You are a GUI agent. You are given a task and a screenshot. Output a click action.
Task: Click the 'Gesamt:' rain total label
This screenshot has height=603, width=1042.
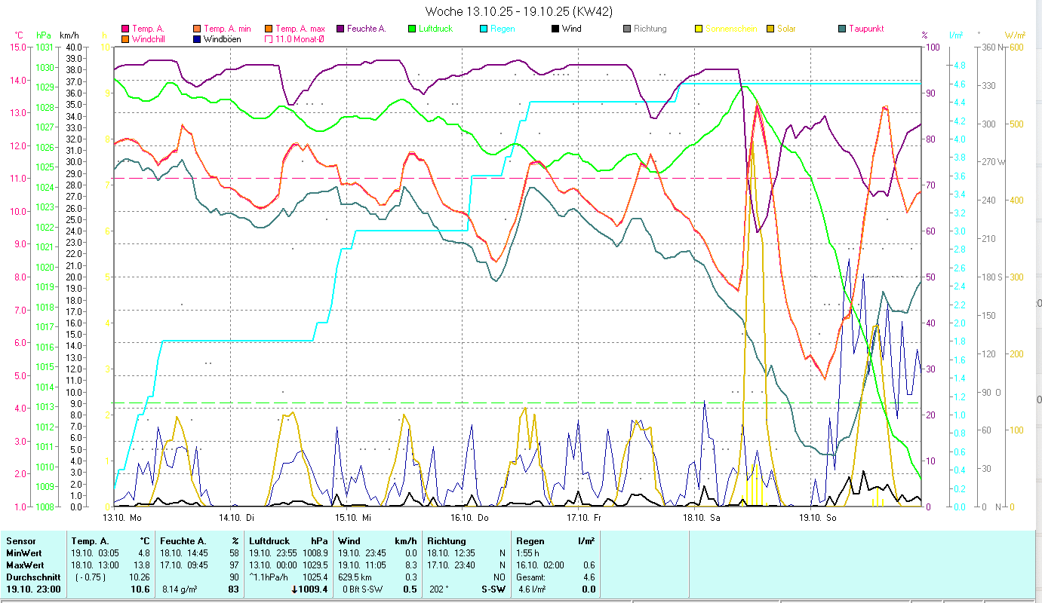click(530, 577)
